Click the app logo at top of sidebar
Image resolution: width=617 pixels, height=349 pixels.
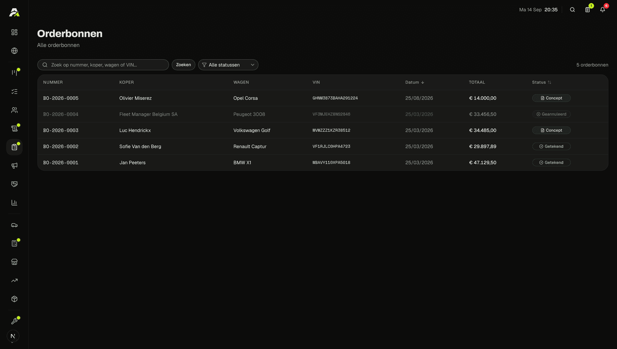tap(14, 12)
